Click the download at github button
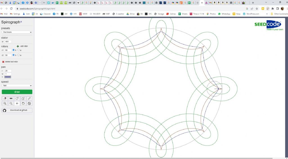Viewport: 288px width, 159px height. (17, 110)
